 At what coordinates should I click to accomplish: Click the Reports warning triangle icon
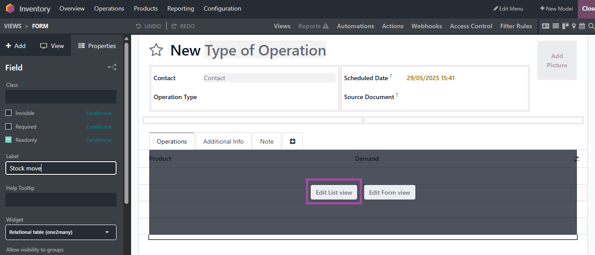point(326,26)
